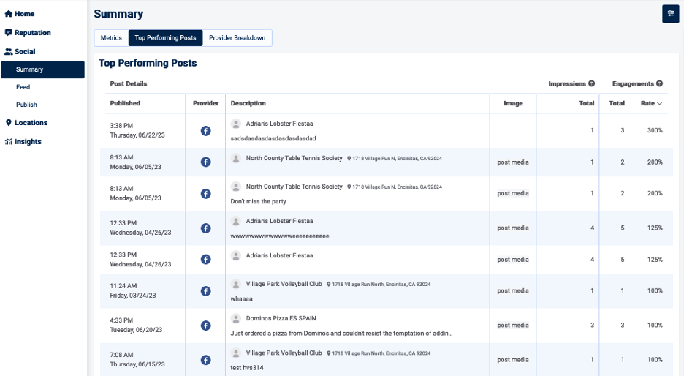Viewport: 684px width, 376px height.
Task: Go to Publish in the sidebar
Action: [26, 105]
